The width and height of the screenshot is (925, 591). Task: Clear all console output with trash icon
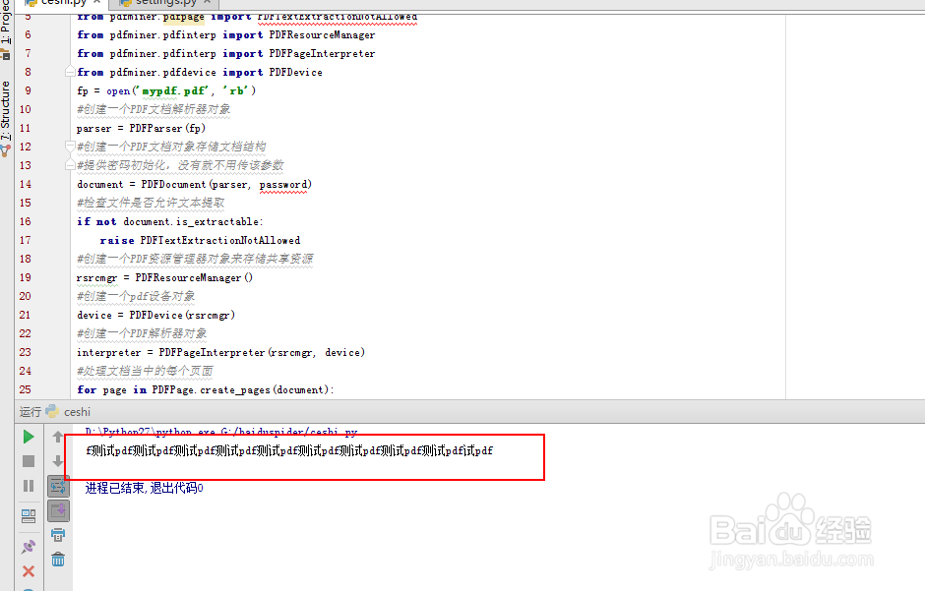58,559
